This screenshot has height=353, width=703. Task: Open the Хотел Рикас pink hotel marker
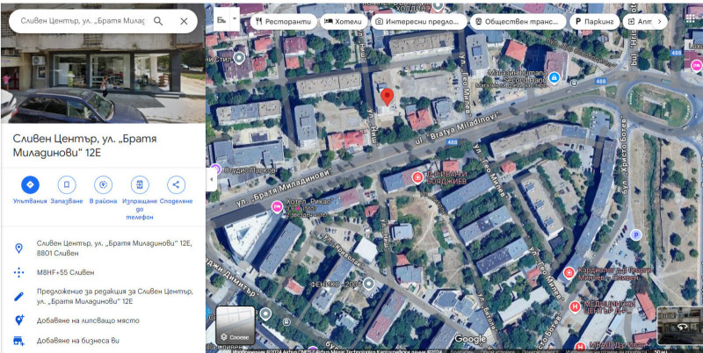tap(277, 206)
